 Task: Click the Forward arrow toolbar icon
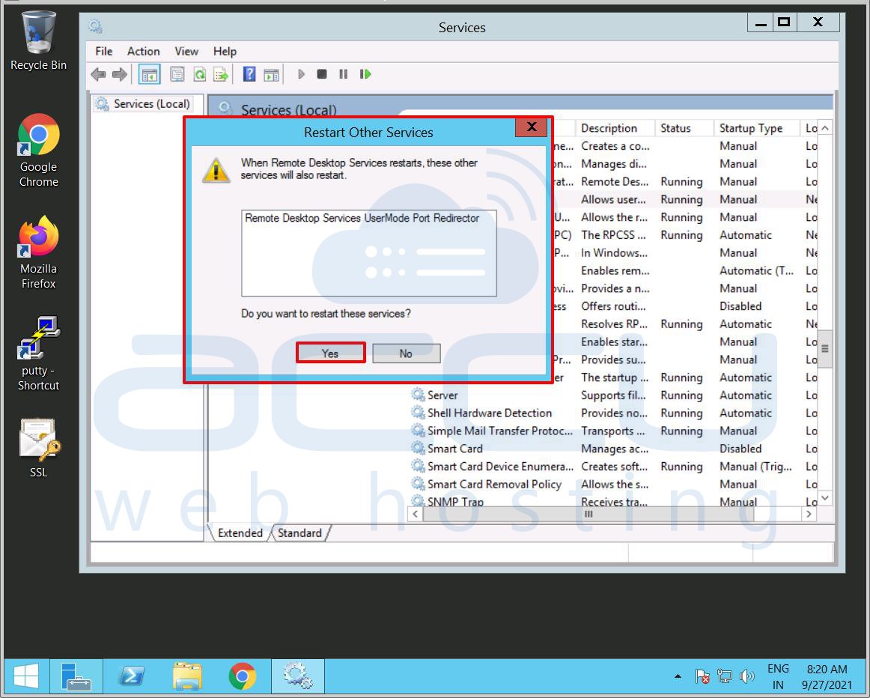point(119,74)
